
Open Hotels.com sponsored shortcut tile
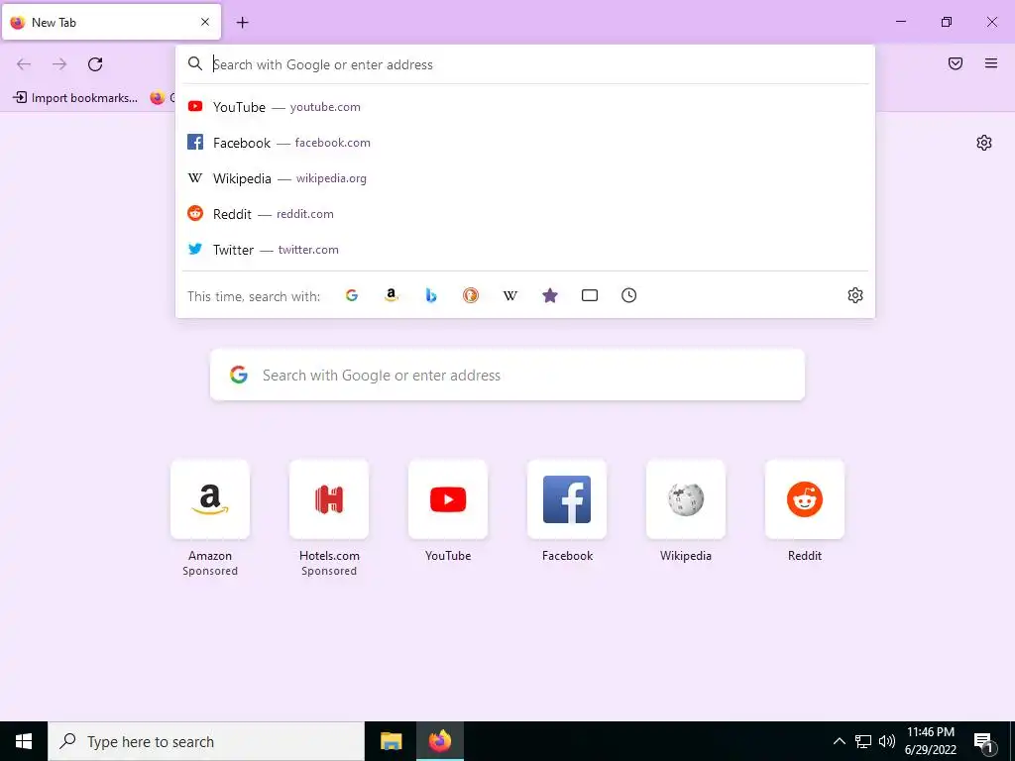click(x=329, y=499)
